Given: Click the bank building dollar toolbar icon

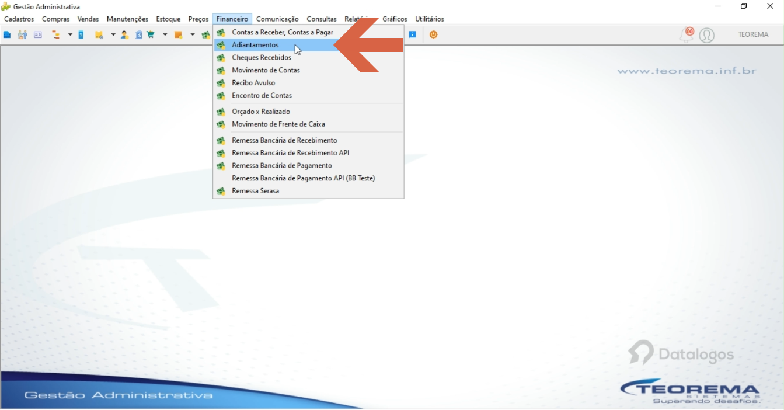Looking at the screenshot, I should (139, 34).
